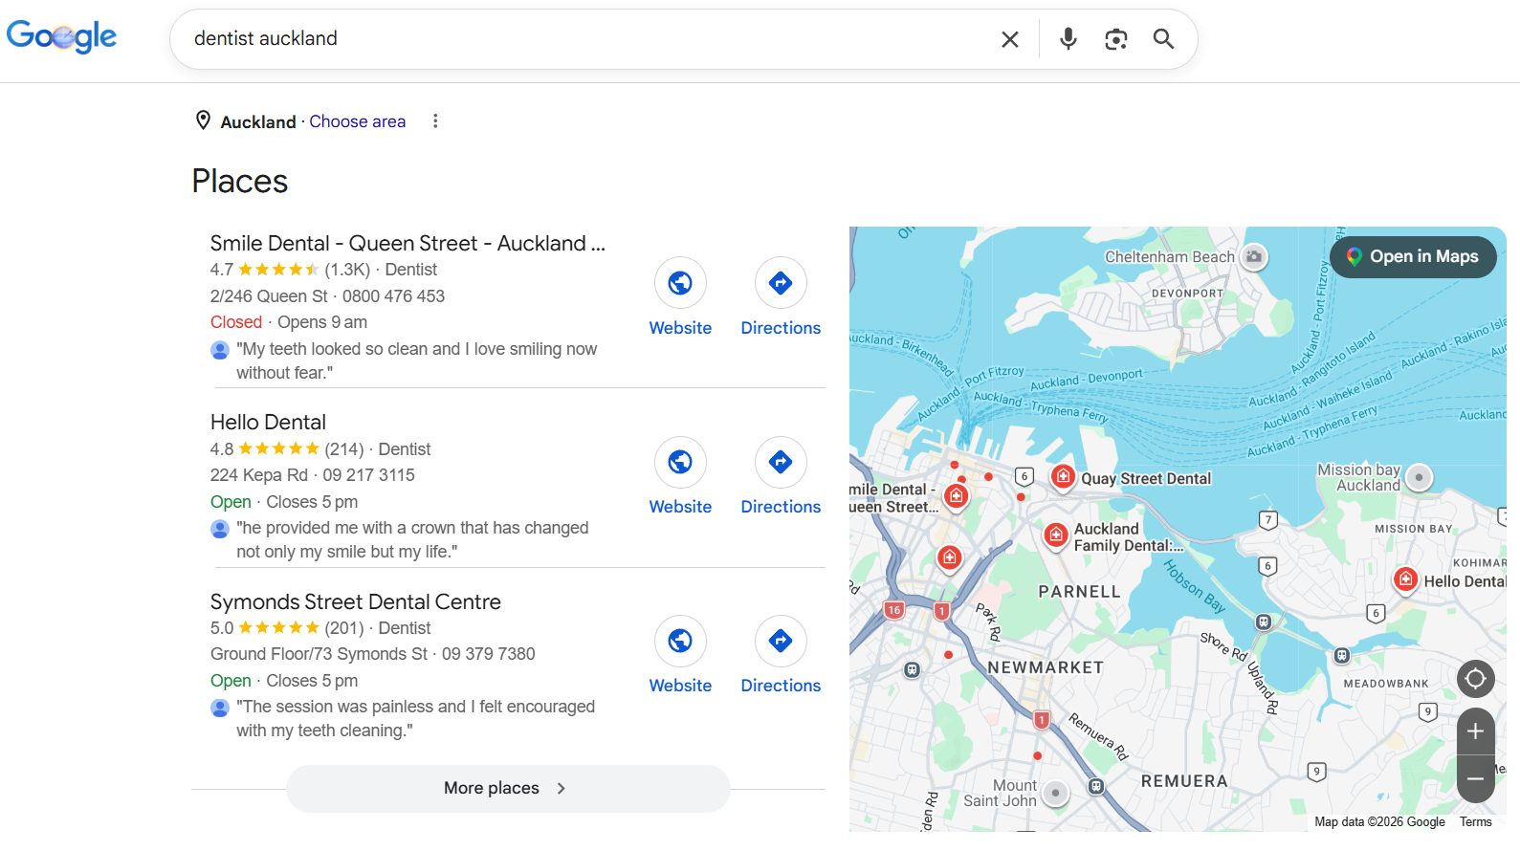Select Hello Dental pin on map

click(x=1405, y=579)
